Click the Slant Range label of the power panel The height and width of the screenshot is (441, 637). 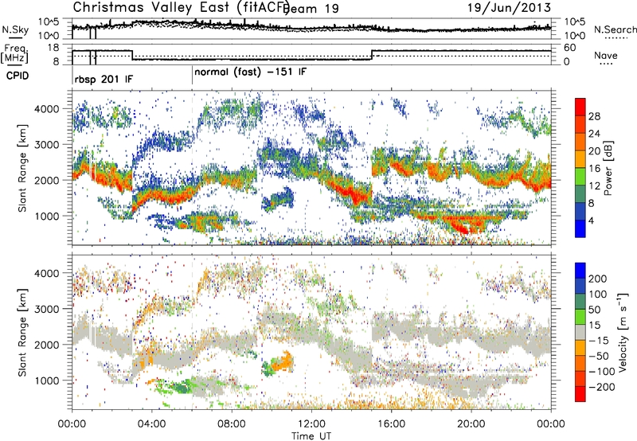(x=22, y=169)
